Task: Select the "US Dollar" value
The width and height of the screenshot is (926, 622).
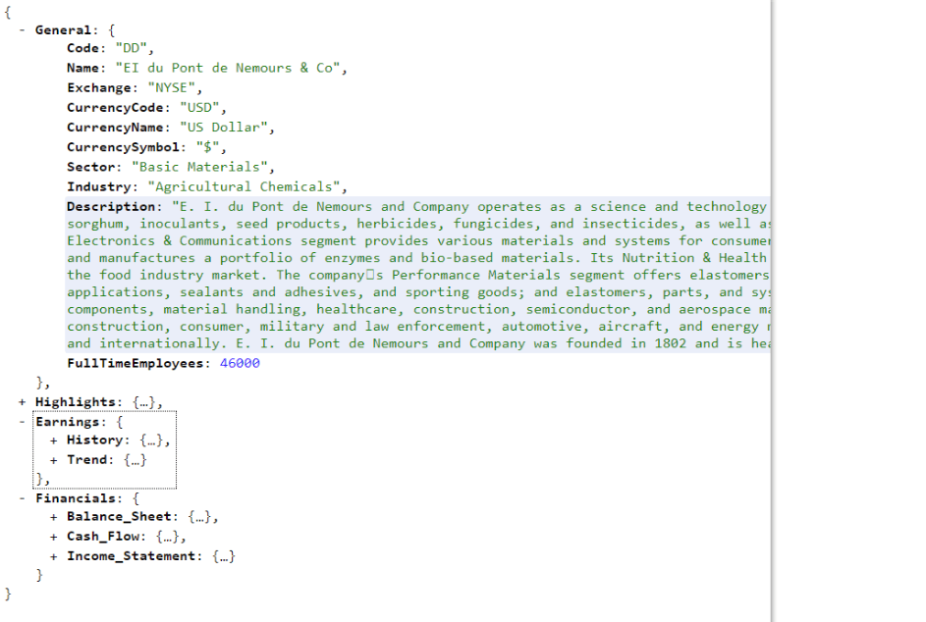Action: 224,128
